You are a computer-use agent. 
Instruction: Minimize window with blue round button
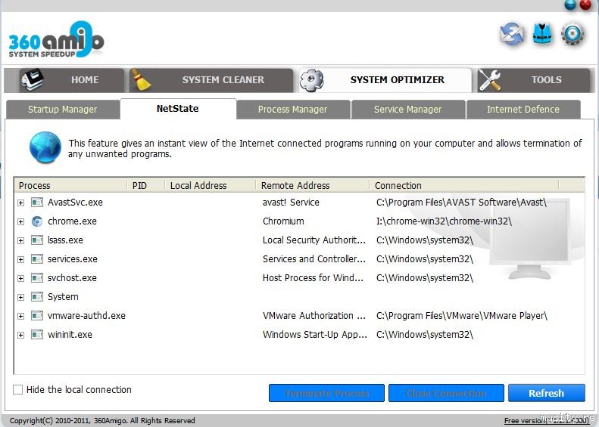570,5
